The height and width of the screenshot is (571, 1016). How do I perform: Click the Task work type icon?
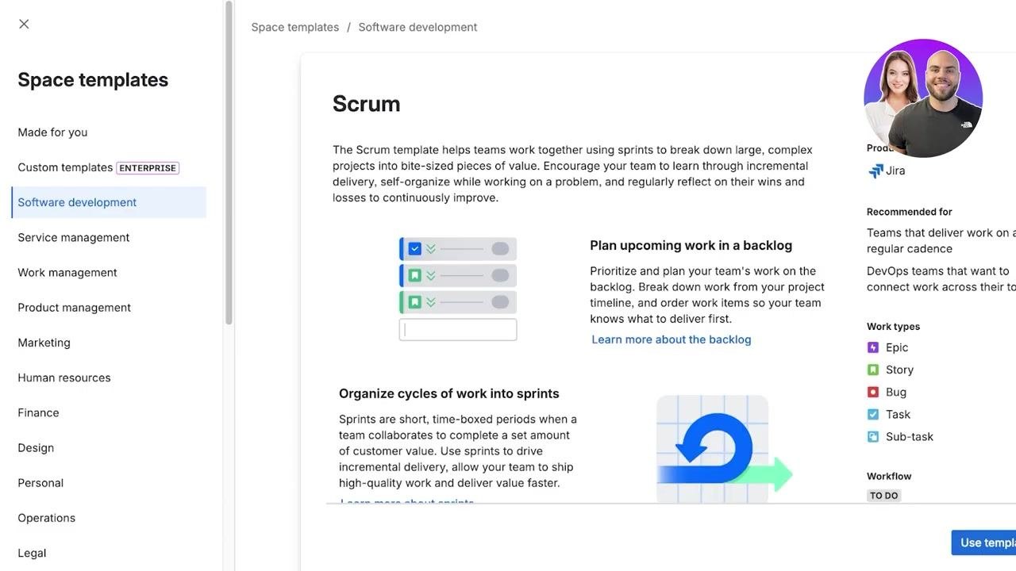click(873, 414)
